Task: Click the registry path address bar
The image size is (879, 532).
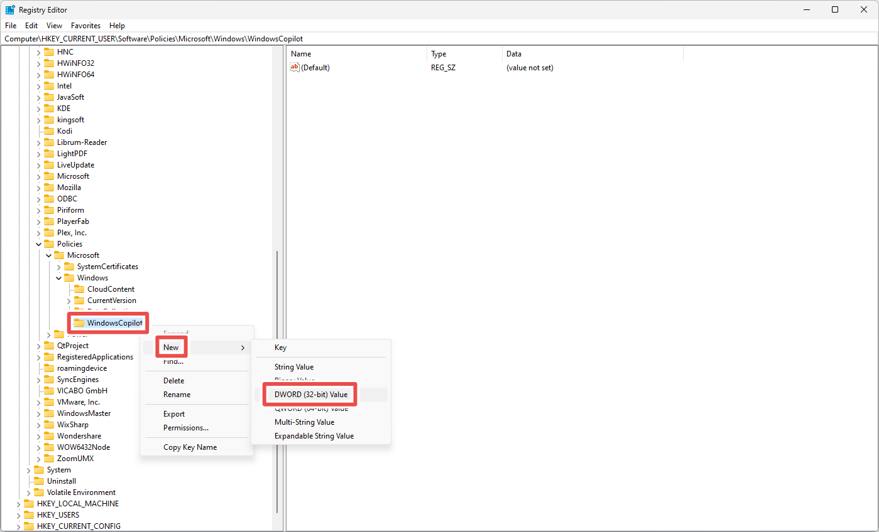Action: coord(439,39)
